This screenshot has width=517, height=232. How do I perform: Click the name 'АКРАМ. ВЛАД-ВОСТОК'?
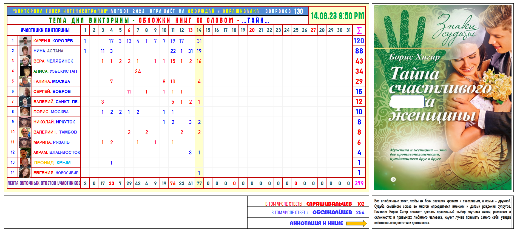[x=57, y=152]
